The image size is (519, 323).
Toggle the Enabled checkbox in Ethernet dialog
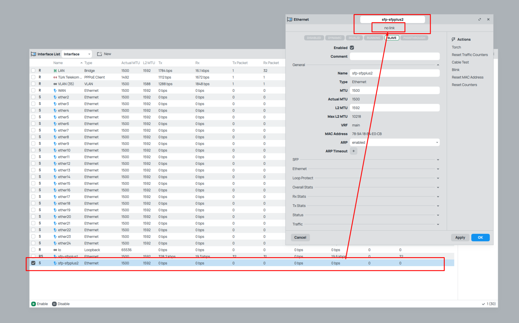click(x=352, y=48)
